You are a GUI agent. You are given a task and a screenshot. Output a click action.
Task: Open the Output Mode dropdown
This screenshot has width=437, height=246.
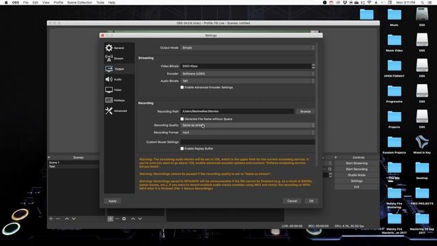point(248,48)
